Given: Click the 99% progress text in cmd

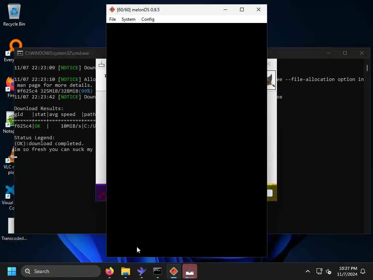Looking at the screenshot, I should coord(85,91).
